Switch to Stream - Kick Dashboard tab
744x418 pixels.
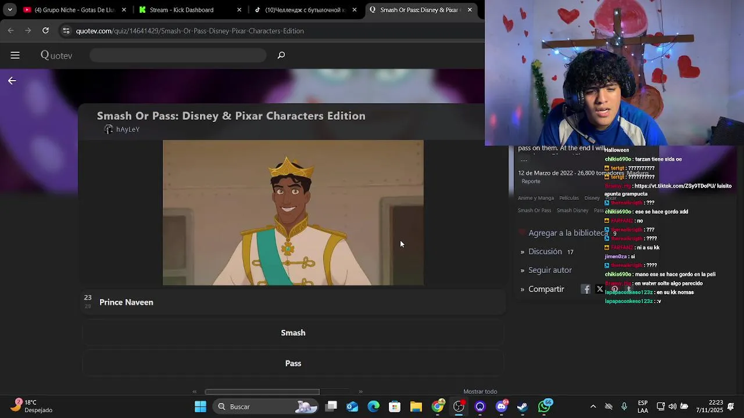(189, 10)
